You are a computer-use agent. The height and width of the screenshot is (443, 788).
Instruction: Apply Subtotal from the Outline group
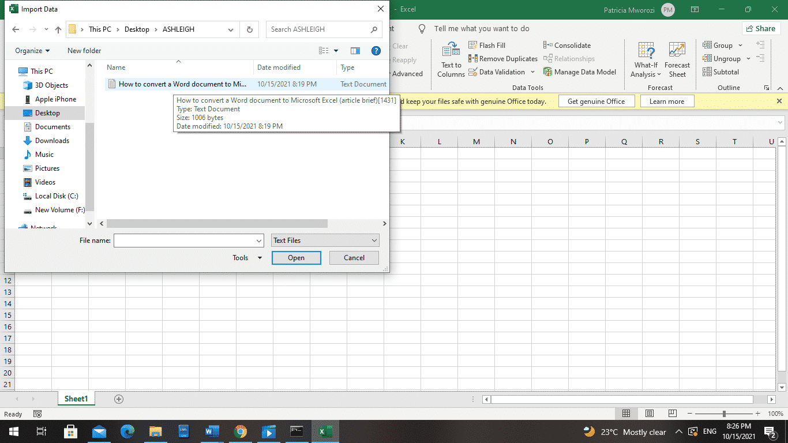[721, 72]
